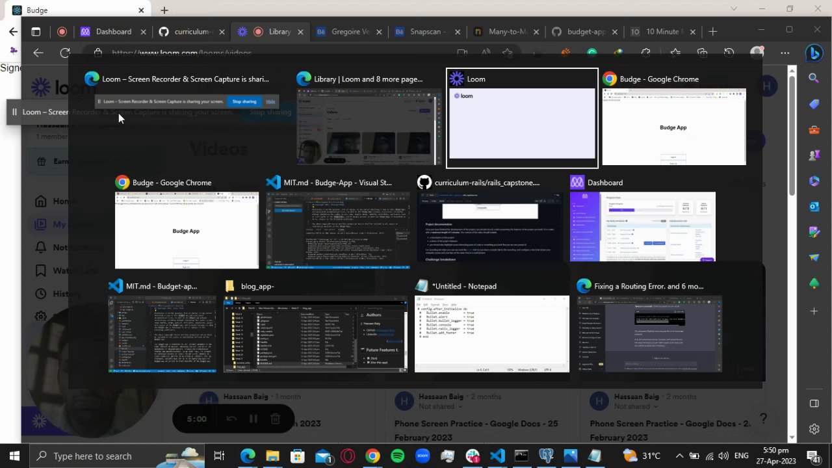
Task: Open the Tools briefcase icon in Edge sidebar
Action: [x=814, y=130]
